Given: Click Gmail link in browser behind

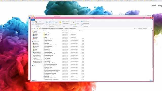Looking at the screenshot, I should tap(153, 6).
